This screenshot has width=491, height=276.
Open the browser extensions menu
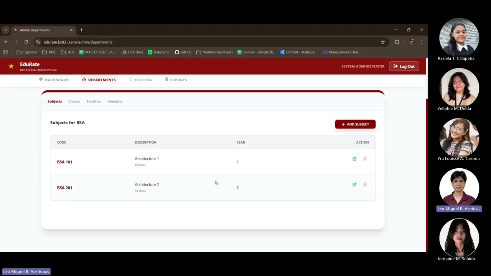point(397,42)
